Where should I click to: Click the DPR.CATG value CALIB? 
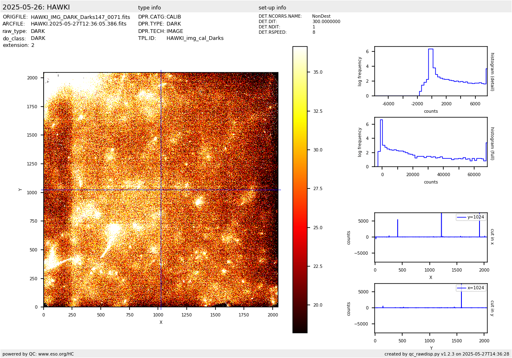174,17
